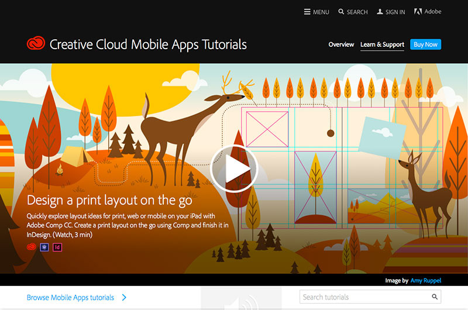Click the InDesign Id app icon
Image resolution: width=468 pixels, height=310 pixels.
click(x=57, y=247)
